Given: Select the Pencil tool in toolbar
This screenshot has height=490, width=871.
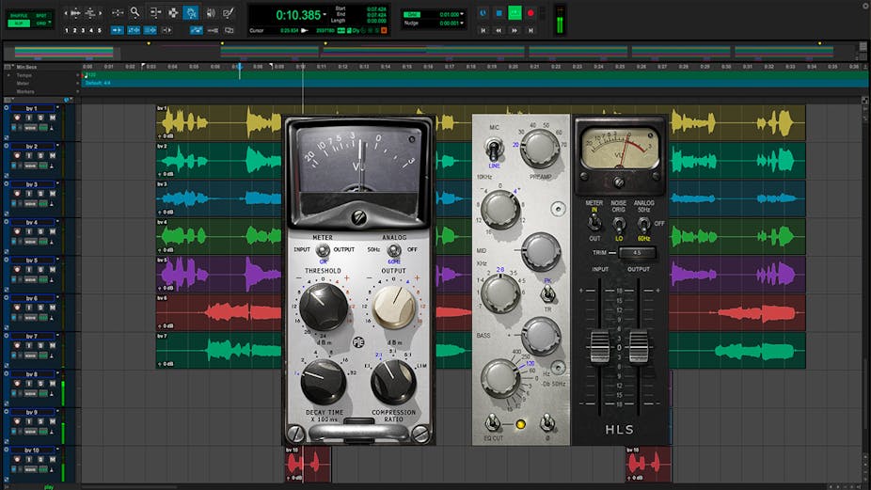Looking at the screenshot, I should click(x=228, y=13).
